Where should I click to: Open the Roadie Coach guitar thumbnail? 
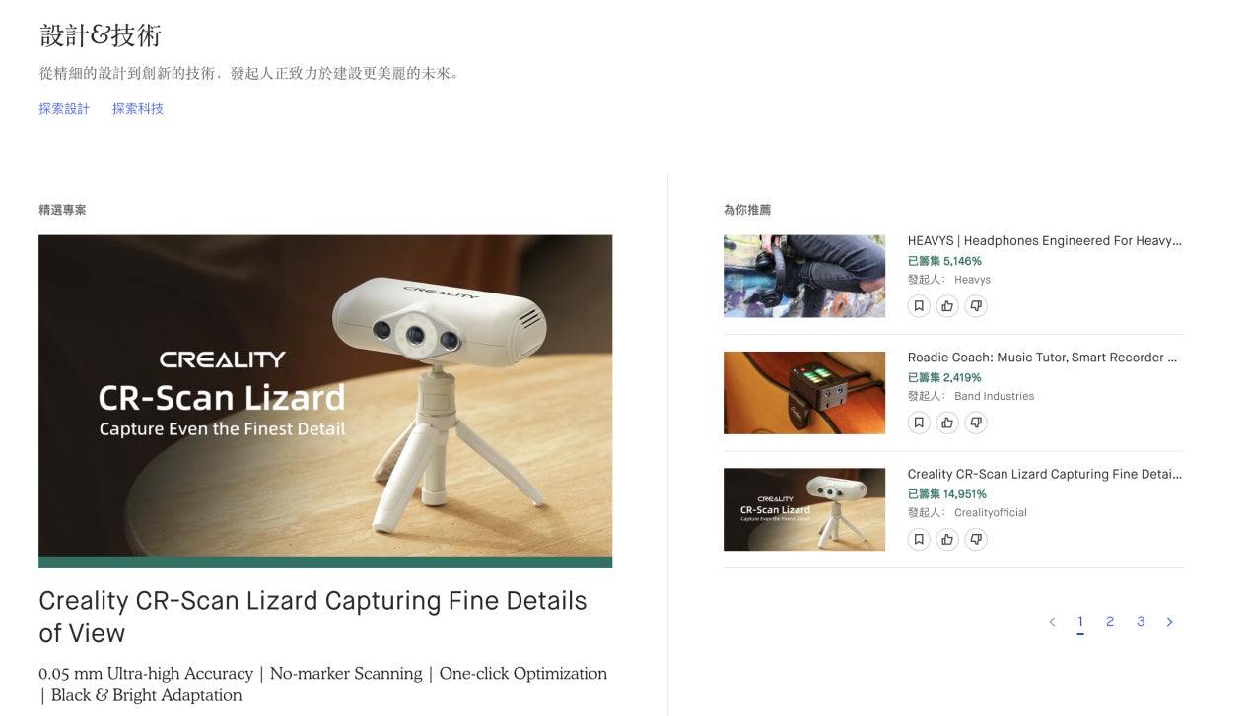pyautogui.click(x=804, y=393)
